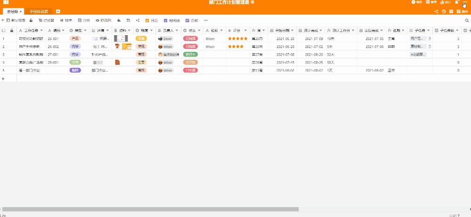Open the 分组 grouping tool
Screen dimensions: 471x217
84,21
